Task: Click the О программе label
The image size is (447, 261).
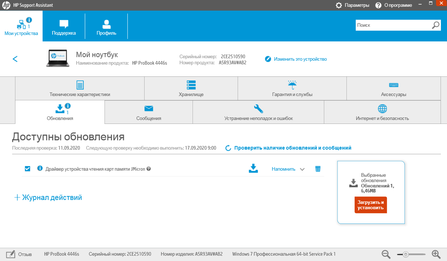Action: click(398, 5)
